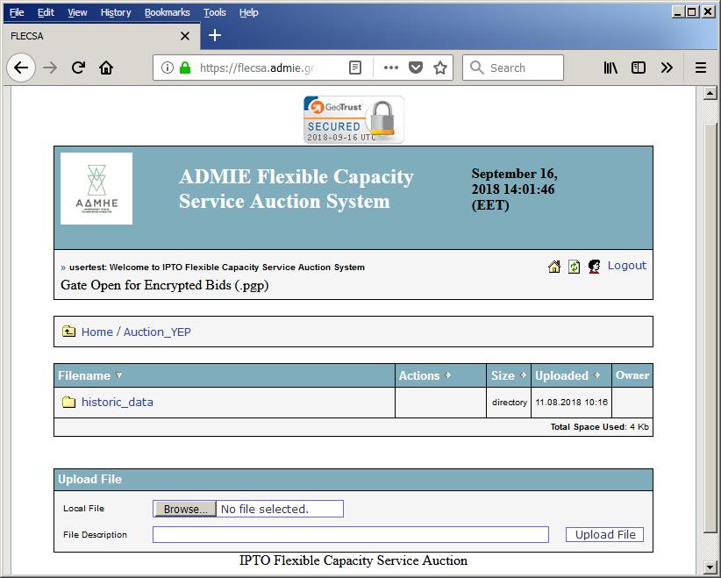Go back with the browser back arrow
The width and height of the screenshot is (721, 578).
point(21,68)
